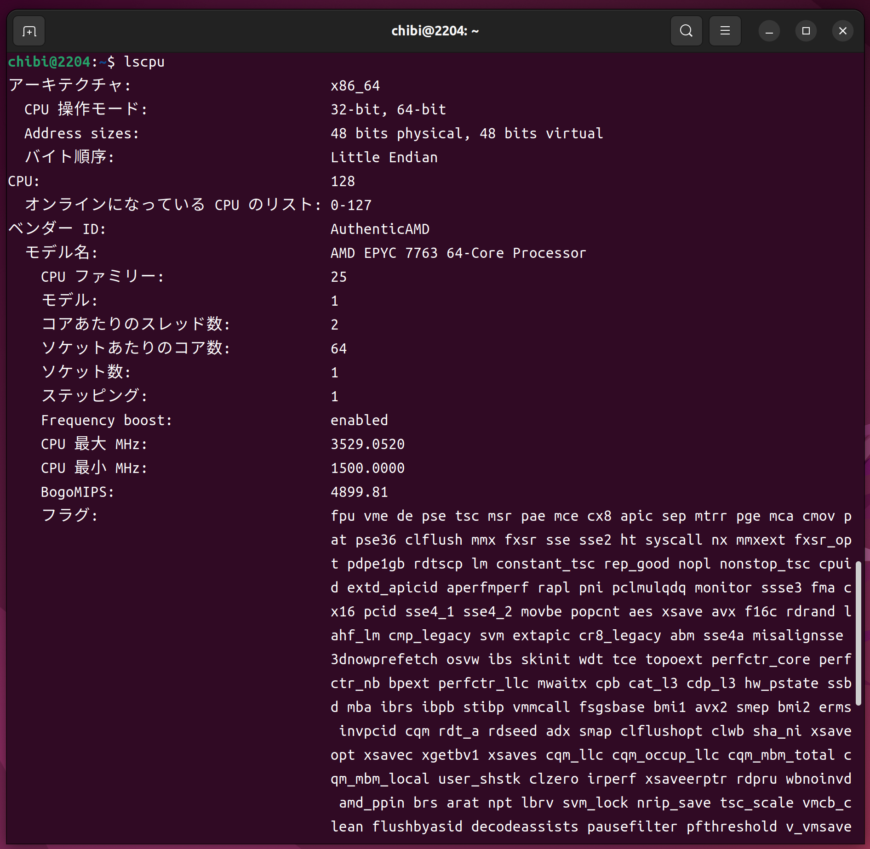Click the Frequency boost label

(x=106, y=421)
